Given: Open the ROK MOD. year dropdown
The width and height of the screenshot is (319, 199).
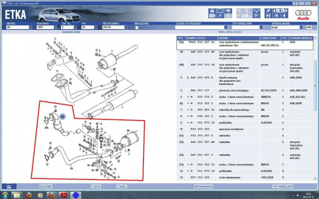Looking at the screenshot, I should coord(56,27).
